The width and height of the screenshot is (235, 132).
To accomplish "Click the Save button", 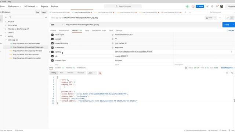I will [209, 18].
